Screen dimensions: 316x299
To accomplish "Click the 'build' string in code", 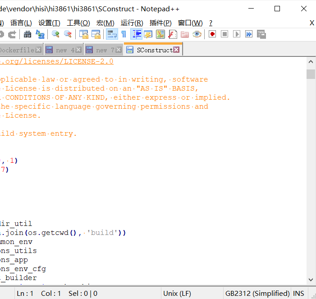I will (102, 233).
